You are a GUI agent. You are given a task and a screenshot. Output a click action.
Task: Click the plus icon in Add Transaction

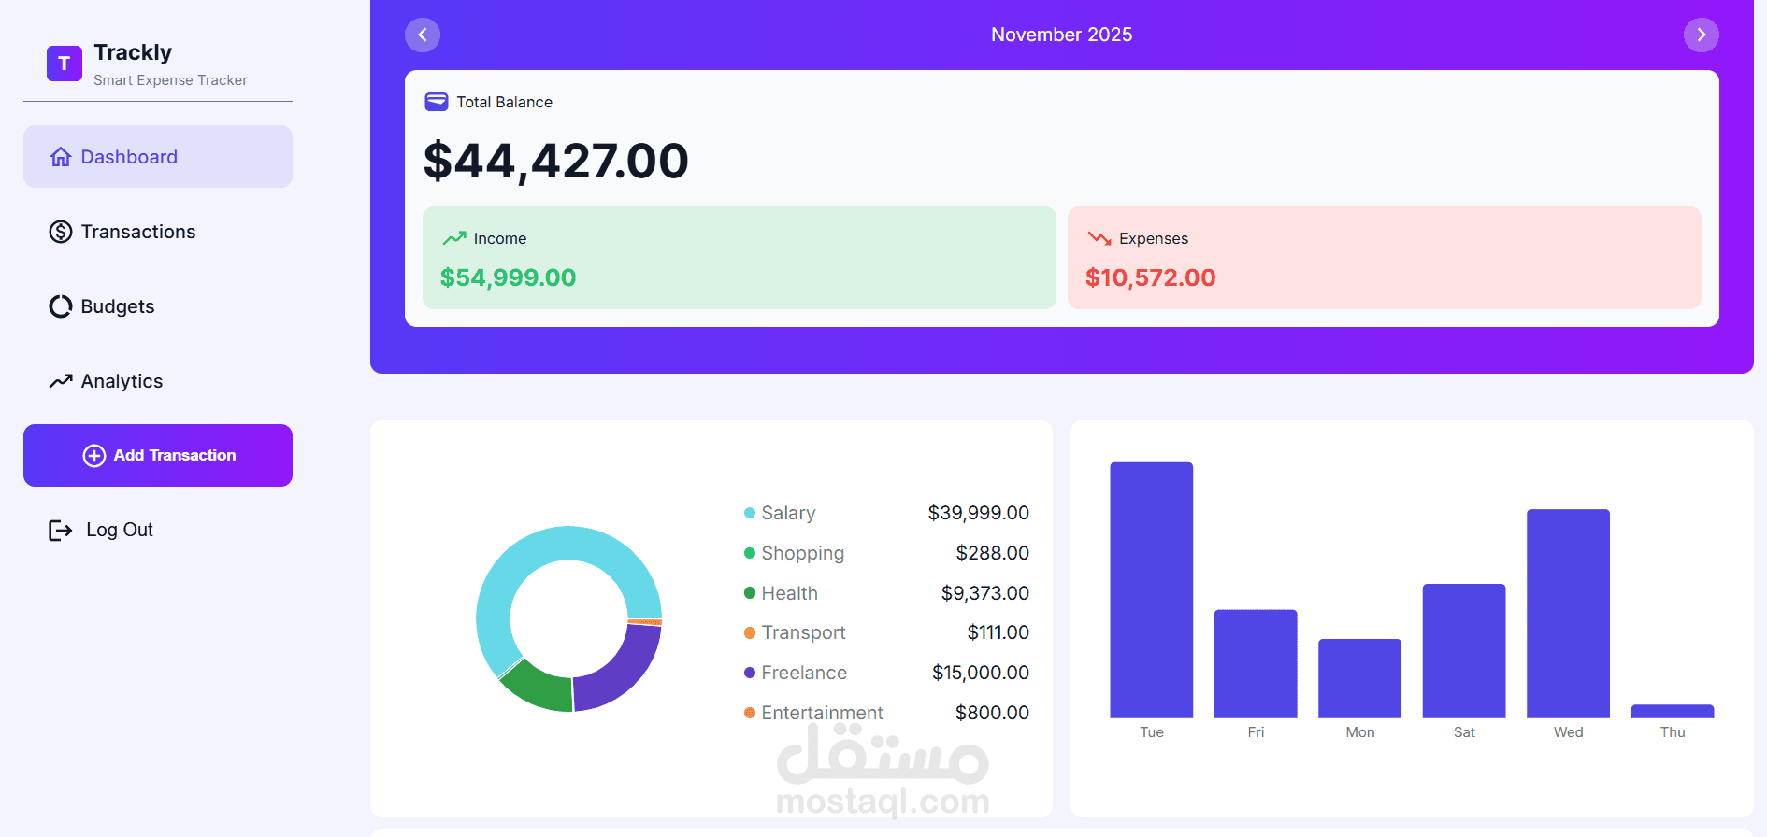point(94,455)
